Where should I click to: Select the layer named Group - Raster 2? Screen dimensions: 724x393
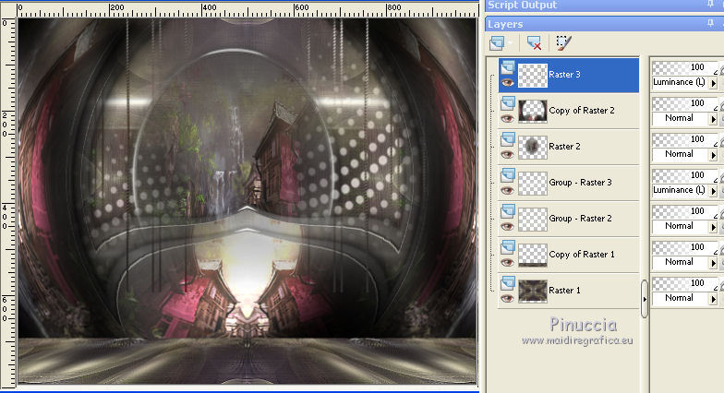[580, 219]
